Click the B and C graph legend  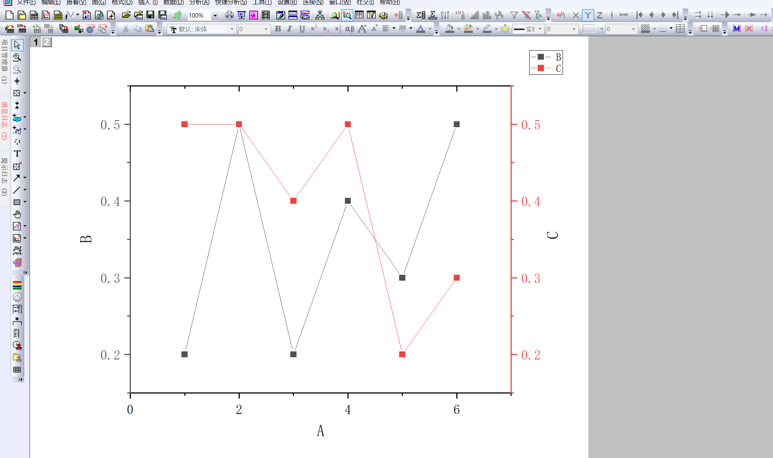(546, 63)
